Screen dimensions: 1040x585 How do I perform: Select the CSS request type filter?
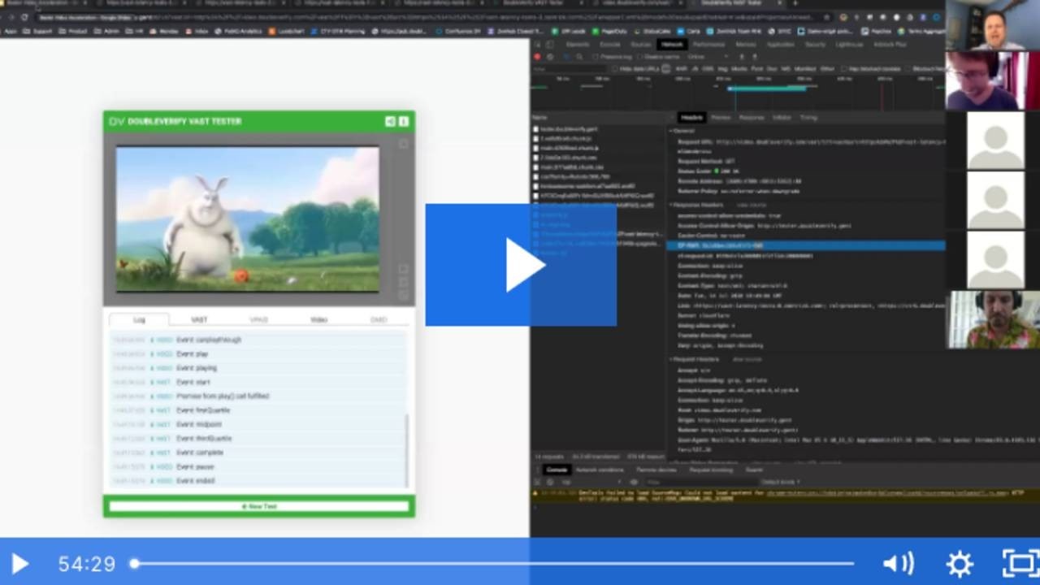708,69
